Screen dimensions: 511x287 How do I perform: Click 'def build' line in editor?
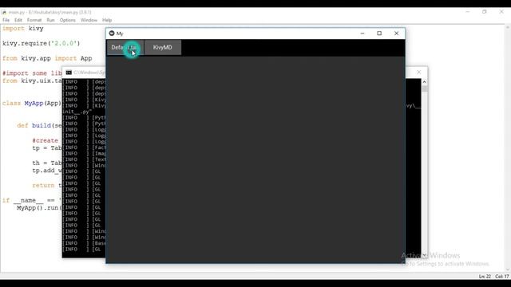(x=39, y=126)
